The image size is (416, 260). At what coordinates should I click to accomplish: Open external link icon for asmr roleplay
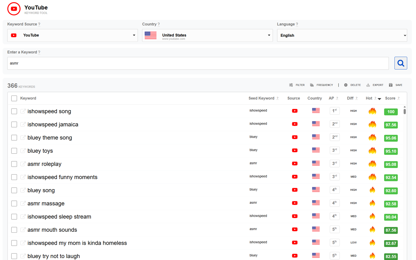click(23, 164)
